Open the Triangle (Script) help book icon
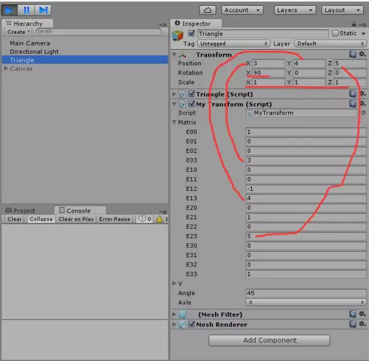Viewport: 369px width, 361px height. pos(352,94)
